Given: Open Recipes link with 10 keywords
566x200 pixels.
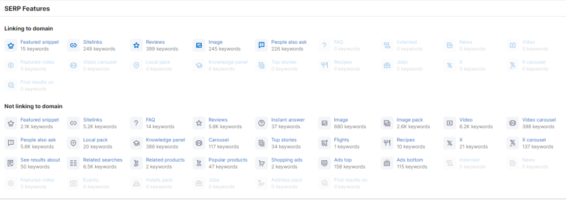Looking at the screenshot, I should click(405, 140).
